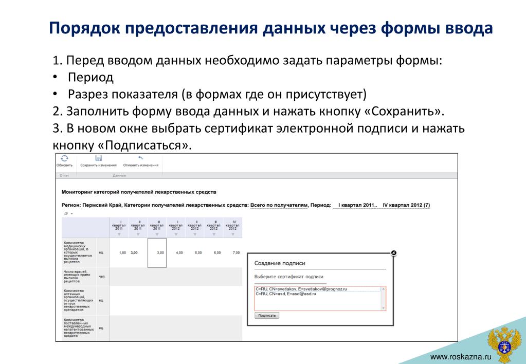Click row Количество медицинских организаций
The height and width of the screenshot is (364, 526).
pyautogui.click(x=78, y=252)
